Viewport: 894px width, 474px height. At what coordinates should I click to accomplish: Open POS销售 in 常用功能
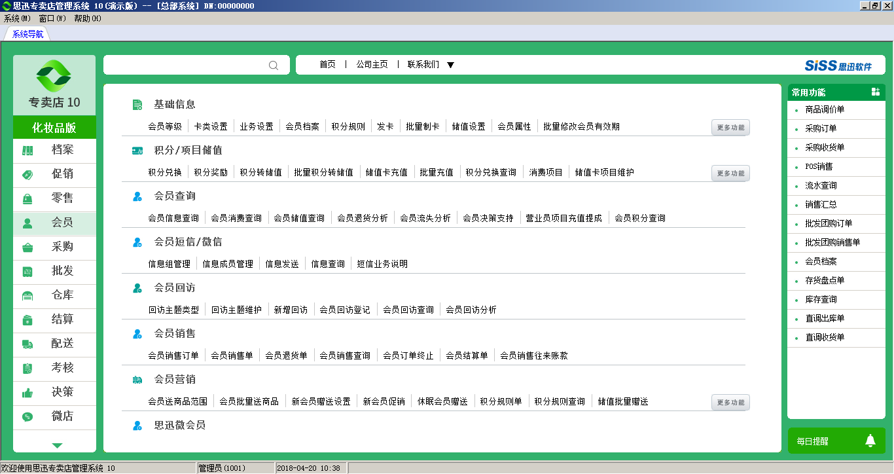point(819,167)
